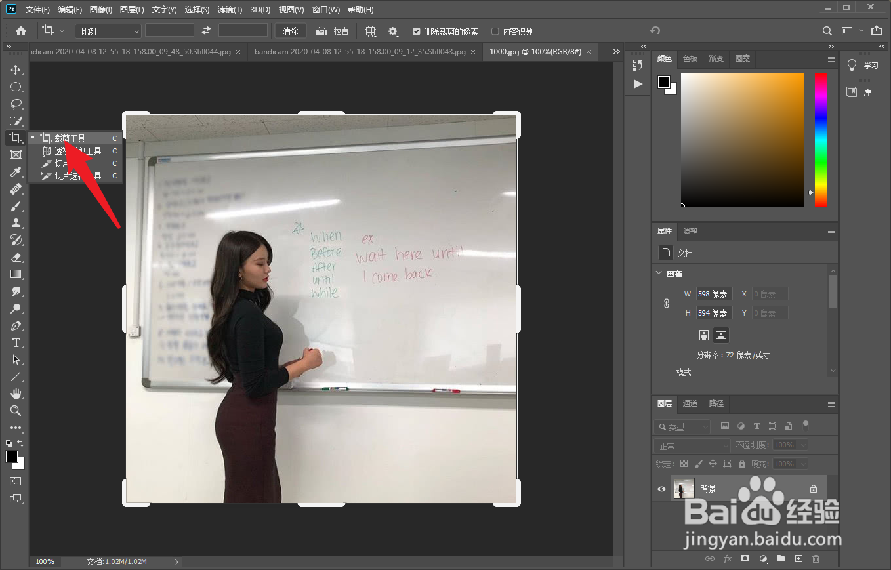Viewport: 891px width, 570px height.
Task: Select the Smudge tool
Action: tap(16, 291)
